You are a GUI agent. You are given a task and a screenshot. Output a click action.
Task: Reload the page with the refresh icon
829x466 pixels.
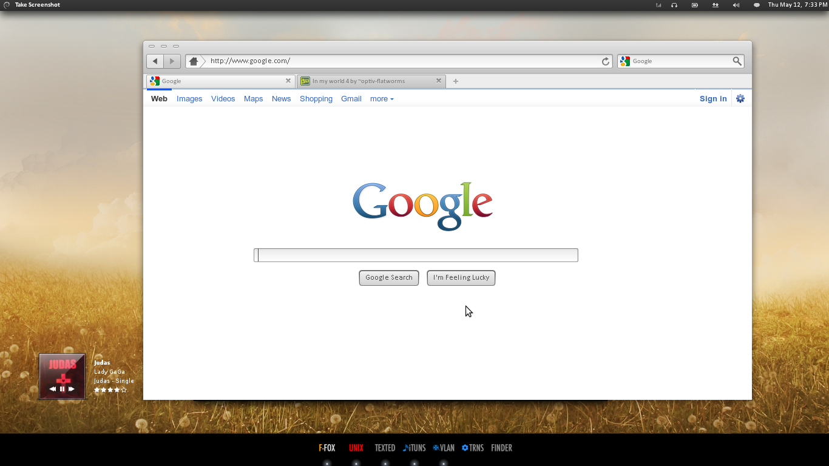[605, 61]
